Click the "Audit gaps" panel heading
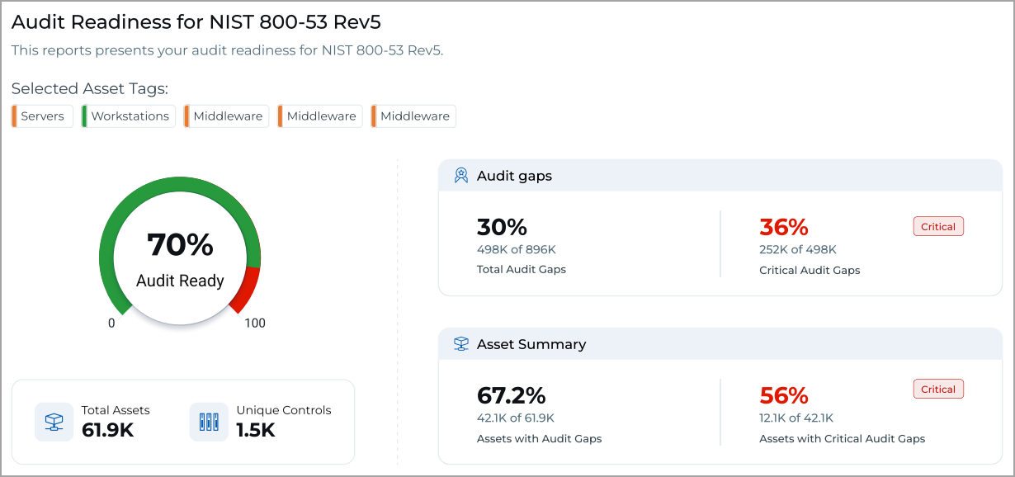Image resolution: width=1015 pixels, height=477 pixels. tap(514, 176)
